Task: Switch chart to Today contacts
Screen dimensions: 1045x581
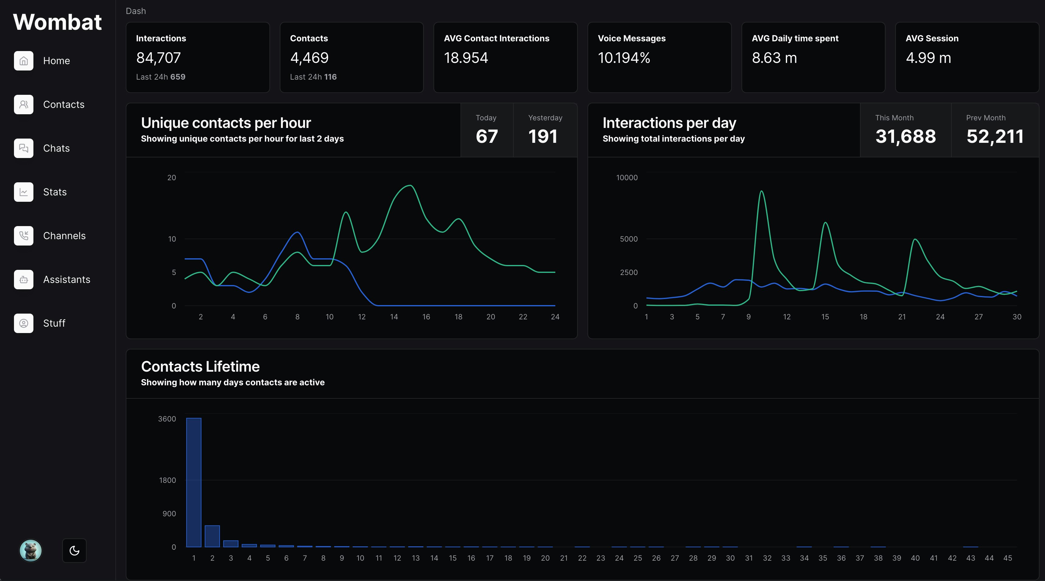Action: pos(486,130)
